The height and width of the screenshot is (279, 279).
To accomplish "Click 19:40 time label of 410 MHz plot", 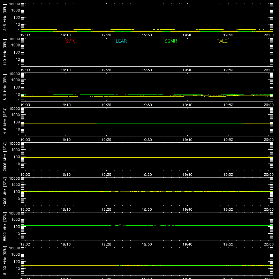I will click(x=187, y=70).
